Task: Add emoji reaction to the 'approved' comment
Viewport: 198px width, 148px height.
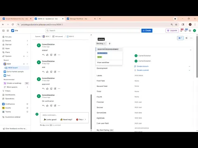Action: (x=51, y=88)
